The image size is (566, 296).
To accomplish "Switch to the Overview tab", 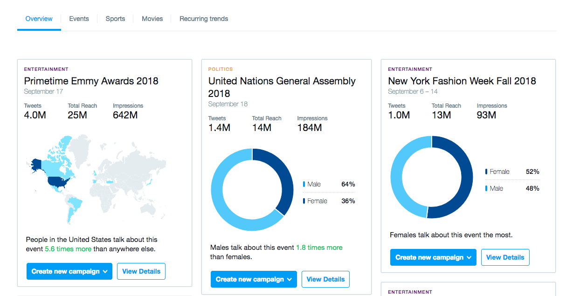I will 39,19.
